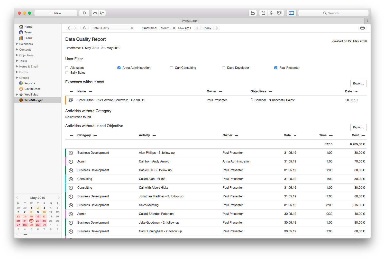Toggle the sidebar panel icon

tap(291, 13)
